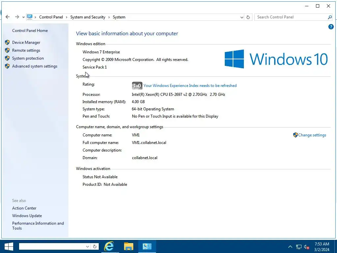Select the Windows 7 Enterprise text
Image resolution: width=337 pixels, height=253 pixels.
[x=101, y=52]
